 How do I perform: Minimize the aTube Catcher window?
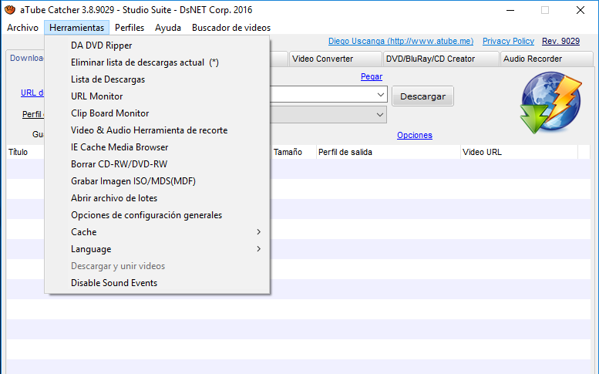(510, 10)
